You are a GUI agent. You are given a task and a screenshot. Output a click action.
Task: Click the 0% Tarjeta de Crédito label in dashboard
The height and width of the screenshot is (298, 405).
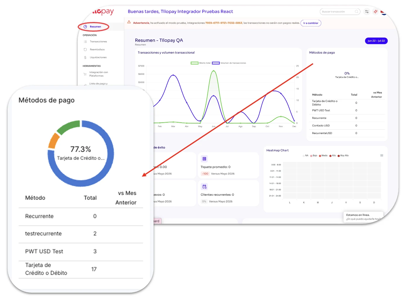347,75
